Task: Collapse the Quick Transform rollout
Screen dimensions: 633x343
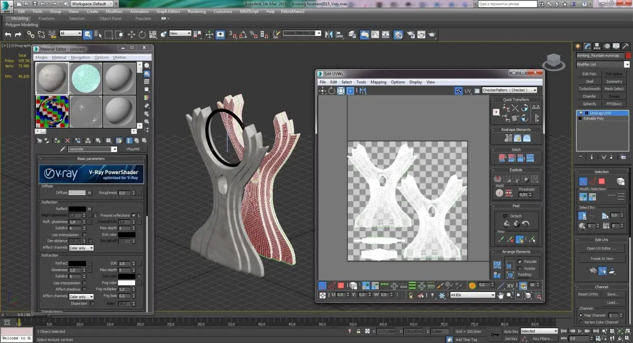Action: pyautogui.click(x=516, y=99)
